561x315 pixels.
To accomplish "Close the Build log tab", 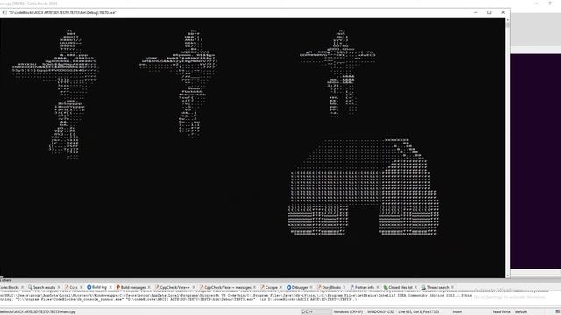I will click(110, 287).
